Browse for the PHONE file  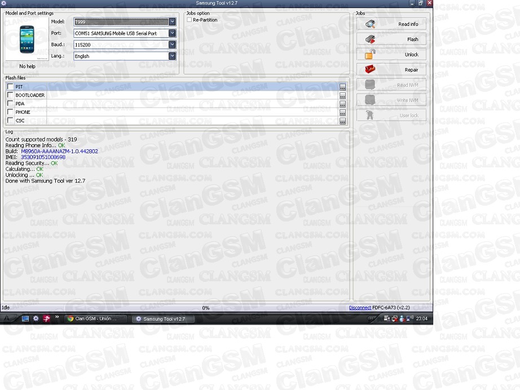point(342,113)
